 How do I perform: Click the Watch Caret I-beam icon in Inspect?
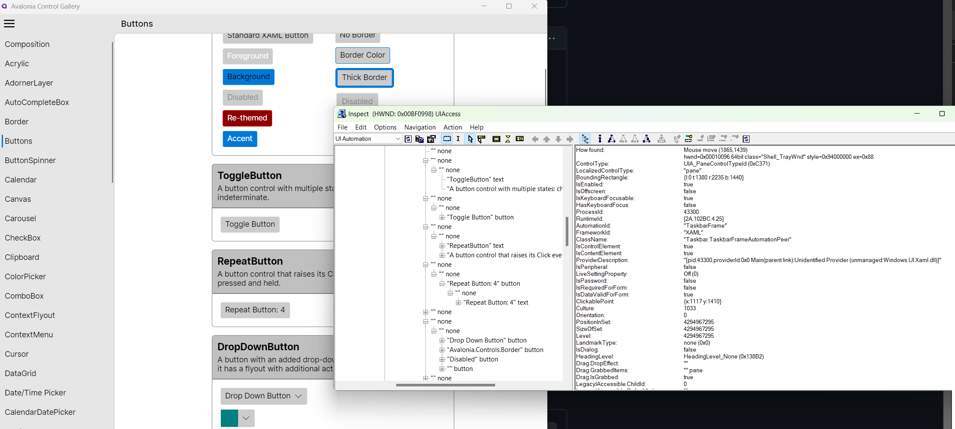point(458,139)
